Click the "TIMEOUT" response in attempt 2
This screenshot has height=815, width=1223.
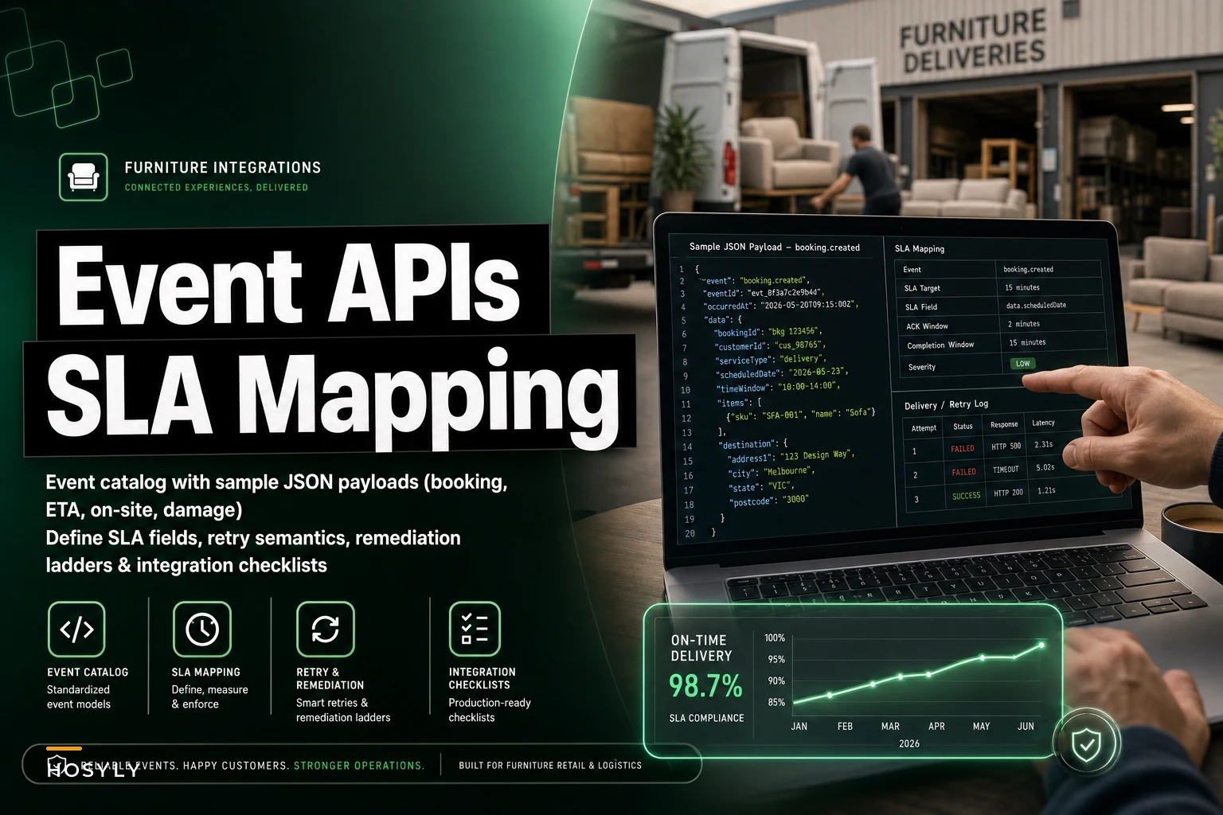pyautogui.click(x=1006, y=470)
